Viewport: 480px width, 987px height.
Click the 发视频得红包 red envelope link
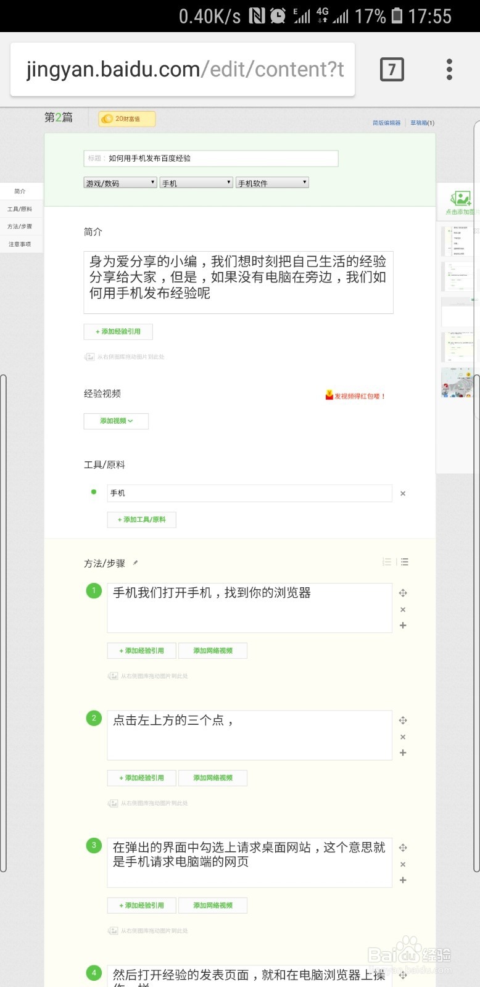click(355, 395)
